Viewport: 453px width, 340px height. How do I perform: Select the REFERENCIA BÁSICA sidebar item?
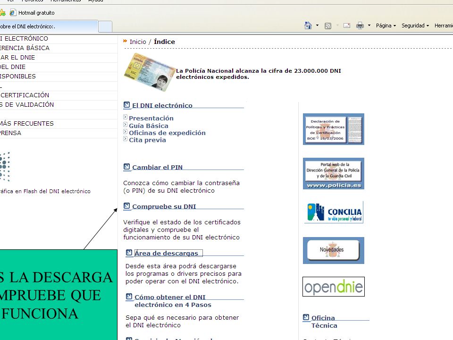click(25, 48)
